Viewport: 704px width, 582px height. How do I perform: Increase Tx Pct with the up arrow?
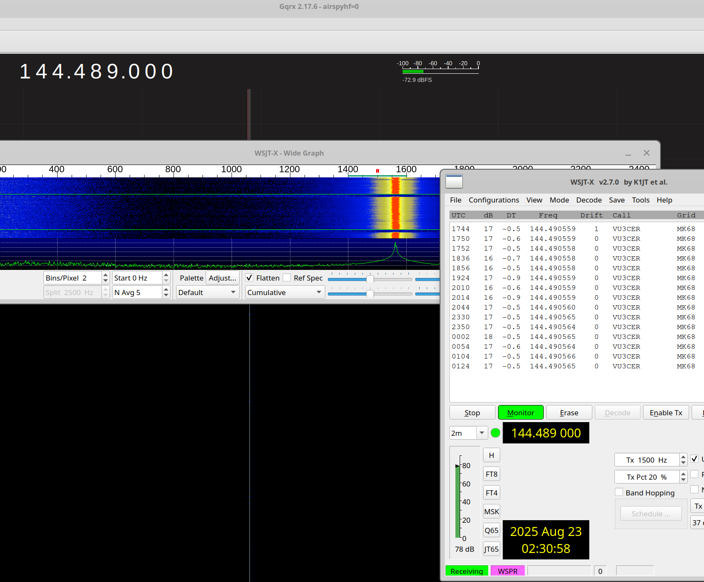pos(684,474)
